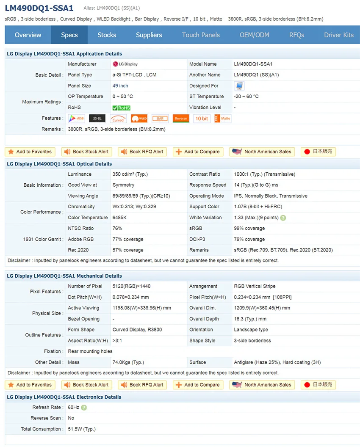This screenshot has height=447, width=360.
Task: Click upper Add to Favorites button
Action: pos(30,152)
